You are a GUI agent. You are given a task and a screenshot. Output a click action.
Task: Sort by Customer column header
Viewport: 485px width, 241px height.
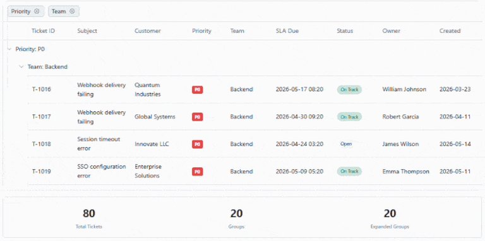(x=148, y=31)
